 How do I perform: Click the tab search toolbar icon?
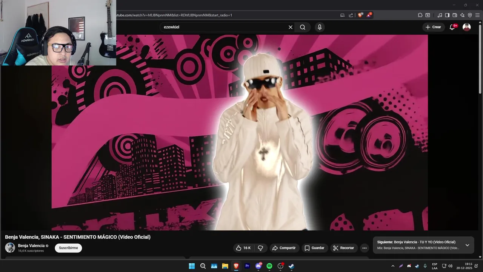coord(428,15)
